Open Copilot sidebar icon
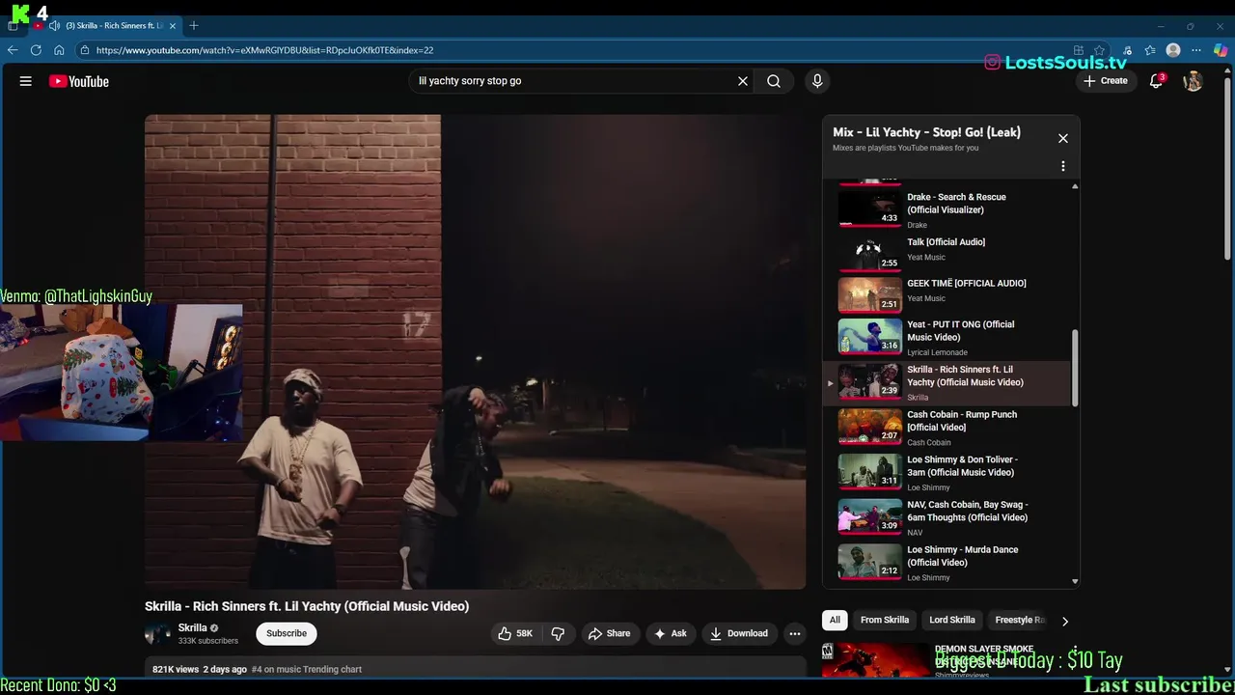1235x695 pixels. 1221,50
